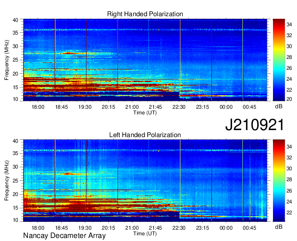Click 00:00 tick under Left Handed plot
Image resolution: width=297 pixels, height=241 pixels.
coord(226,228)
